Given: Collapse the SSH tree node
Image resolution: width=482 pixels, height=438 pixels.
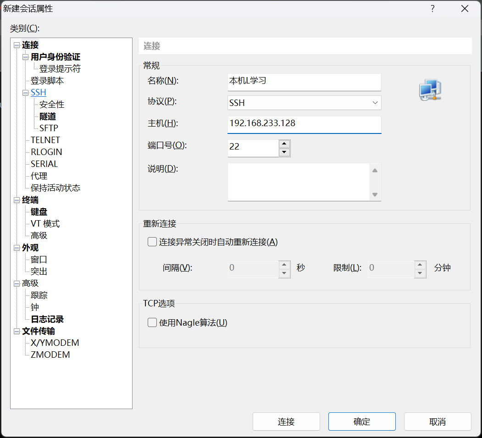Looking at the screenshot, I should pyautogui.click(x=26, y=93).
